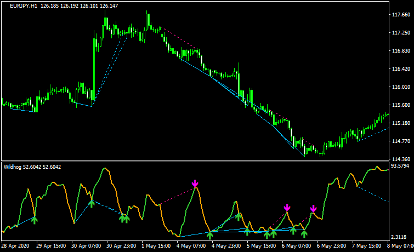Click the rightmost green up arrow
This screenshot has height=252, width=414.
[x=304, y=234]
